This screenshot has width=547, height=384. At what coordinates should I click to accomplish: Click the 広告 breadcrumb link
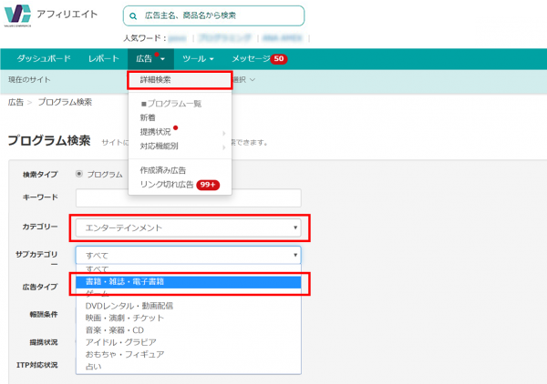(x=15, y=102)
